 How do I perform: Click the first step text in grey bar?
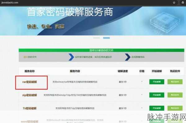pyautogui.click(x=30, y=57)
